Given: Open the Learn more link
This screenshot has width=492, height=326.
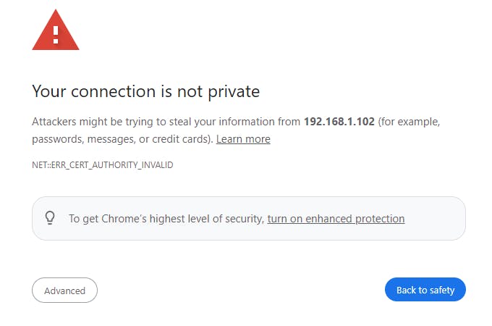Looking at the screenshot, I should pyautogui.click(x=243, y=139).
